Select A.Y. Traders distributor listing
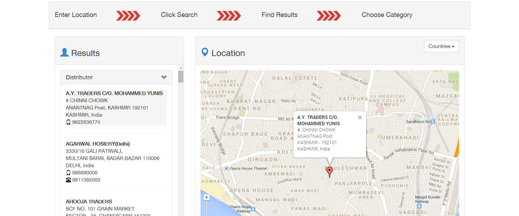This screenshot has width=519, height=216. pyautogui.click(x=114, y=93)
